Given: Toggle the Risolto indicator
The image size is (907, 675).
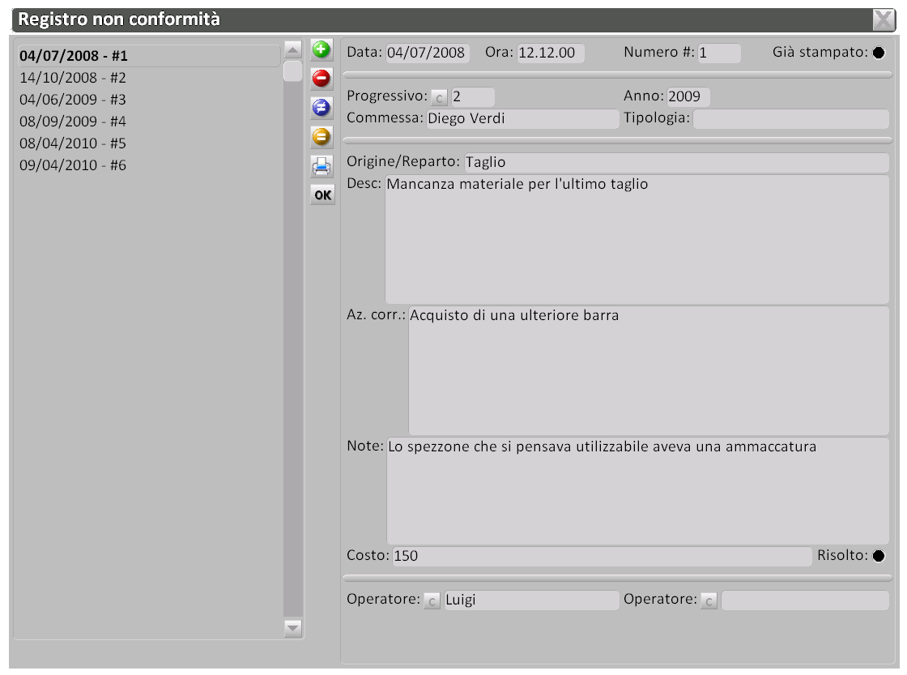Looking at the screenshot, I should pyautogui.click(x=878, y=556).
